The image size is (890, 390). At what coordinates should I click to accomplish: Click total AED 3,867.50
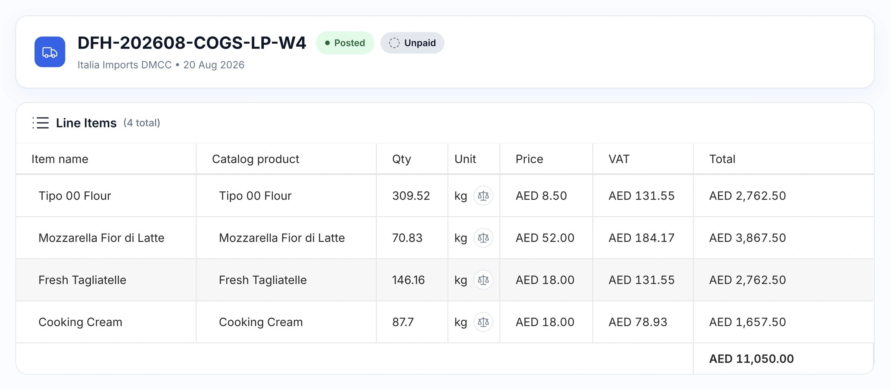pos(748,238)
